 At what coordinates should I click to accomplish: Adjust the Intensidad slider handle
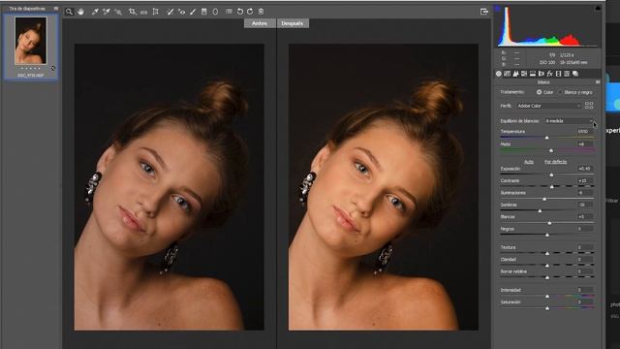[547, 296]
